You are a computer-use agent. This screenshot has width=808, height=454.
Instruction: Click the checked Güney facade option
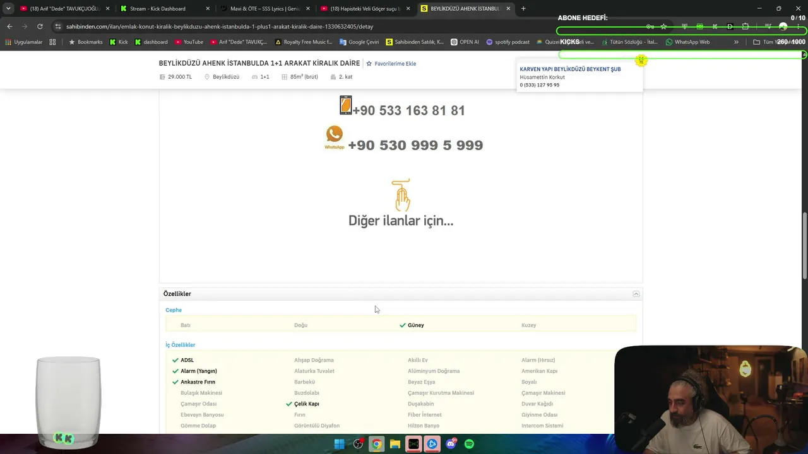412,325
